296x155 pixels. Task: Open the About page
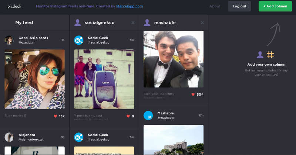click(x=215, y=6)
